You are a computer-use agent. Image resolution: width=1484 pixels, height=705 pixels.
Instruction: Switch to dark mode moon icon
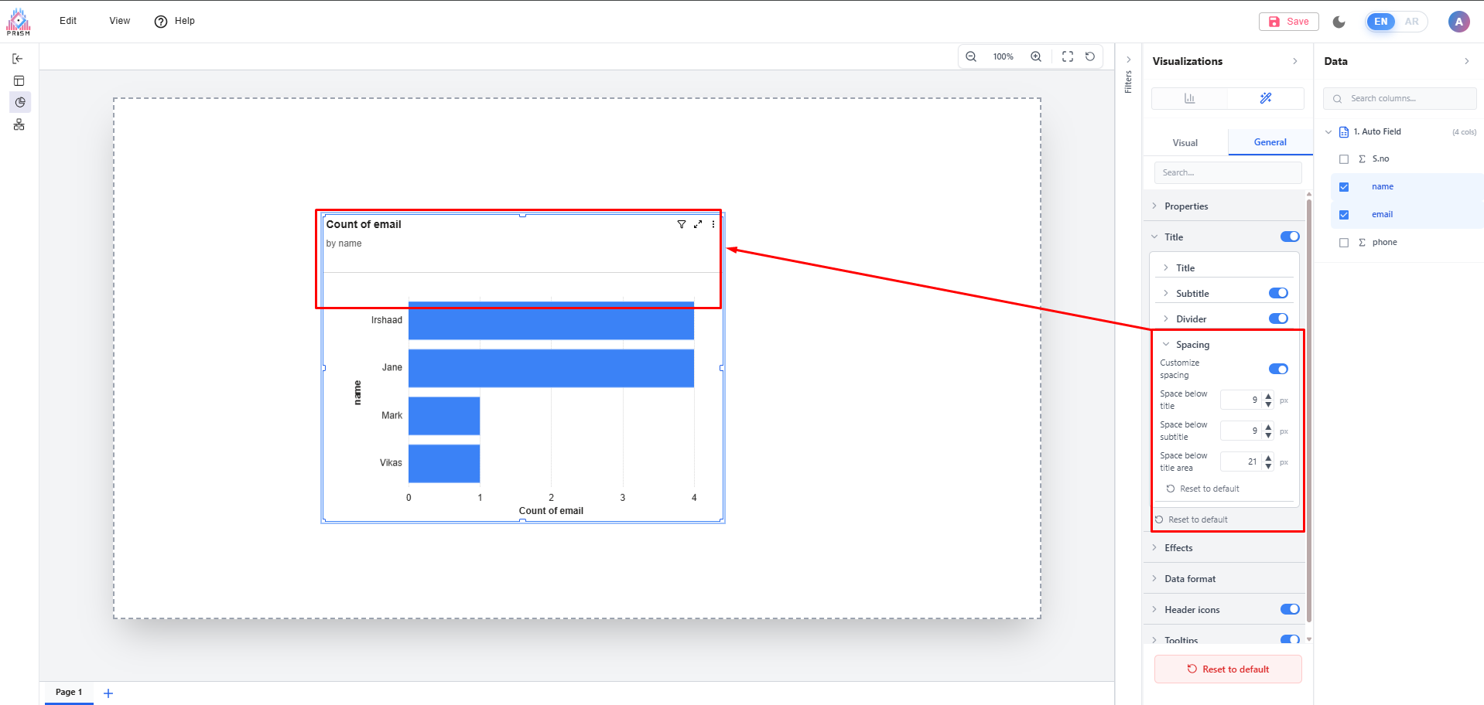point(1339,22)
